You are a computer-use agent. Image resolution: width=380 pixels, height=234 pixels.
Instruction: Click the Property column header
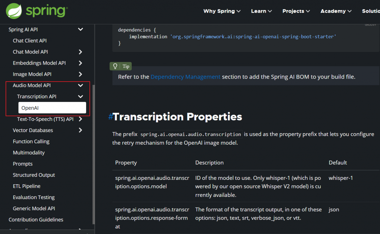click(126, 162)
